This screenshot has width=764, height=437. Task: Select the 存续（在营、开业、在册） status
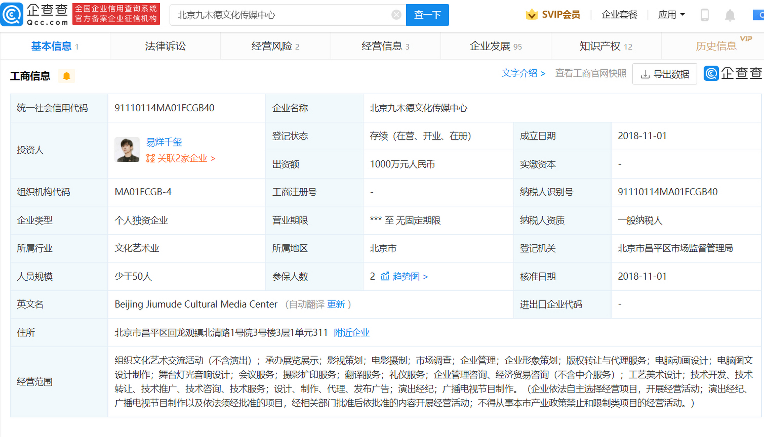click(x=421, y=136)
